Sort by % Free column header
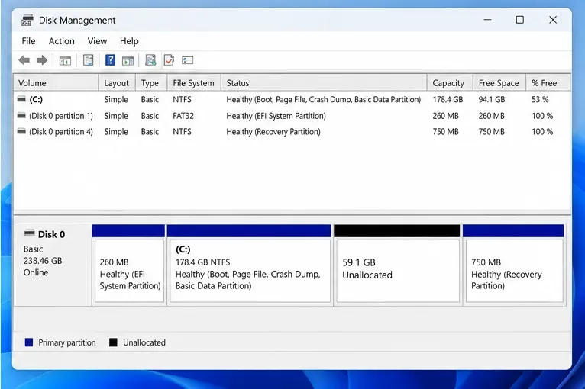Viewport: 585px width, 389px height. [x=548, y=82]
